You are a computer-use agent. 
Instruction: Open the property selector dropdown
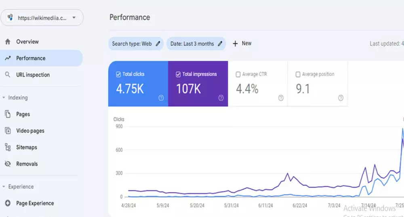pos(74,18)
